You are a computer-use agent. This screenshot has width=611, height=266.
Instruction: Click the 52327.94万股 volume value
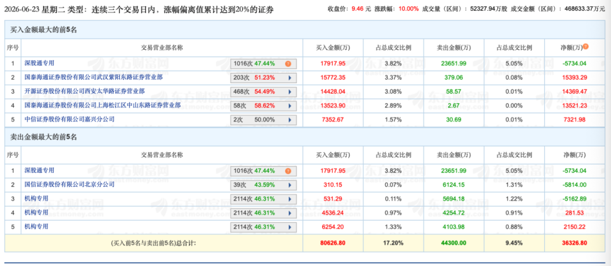(x=488, y=8)
